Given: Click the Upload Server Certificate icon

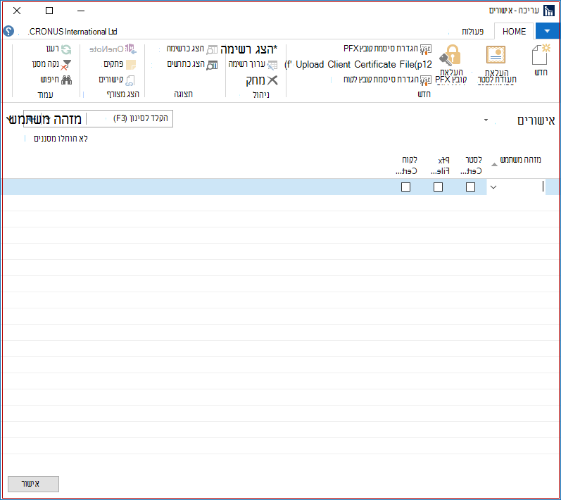Looking at the screenshot, I should (496, 55).
